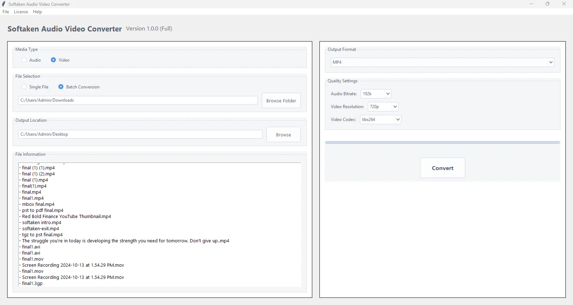Click Browse for output location
Screen dimensions: 573x305
(283, 135)
